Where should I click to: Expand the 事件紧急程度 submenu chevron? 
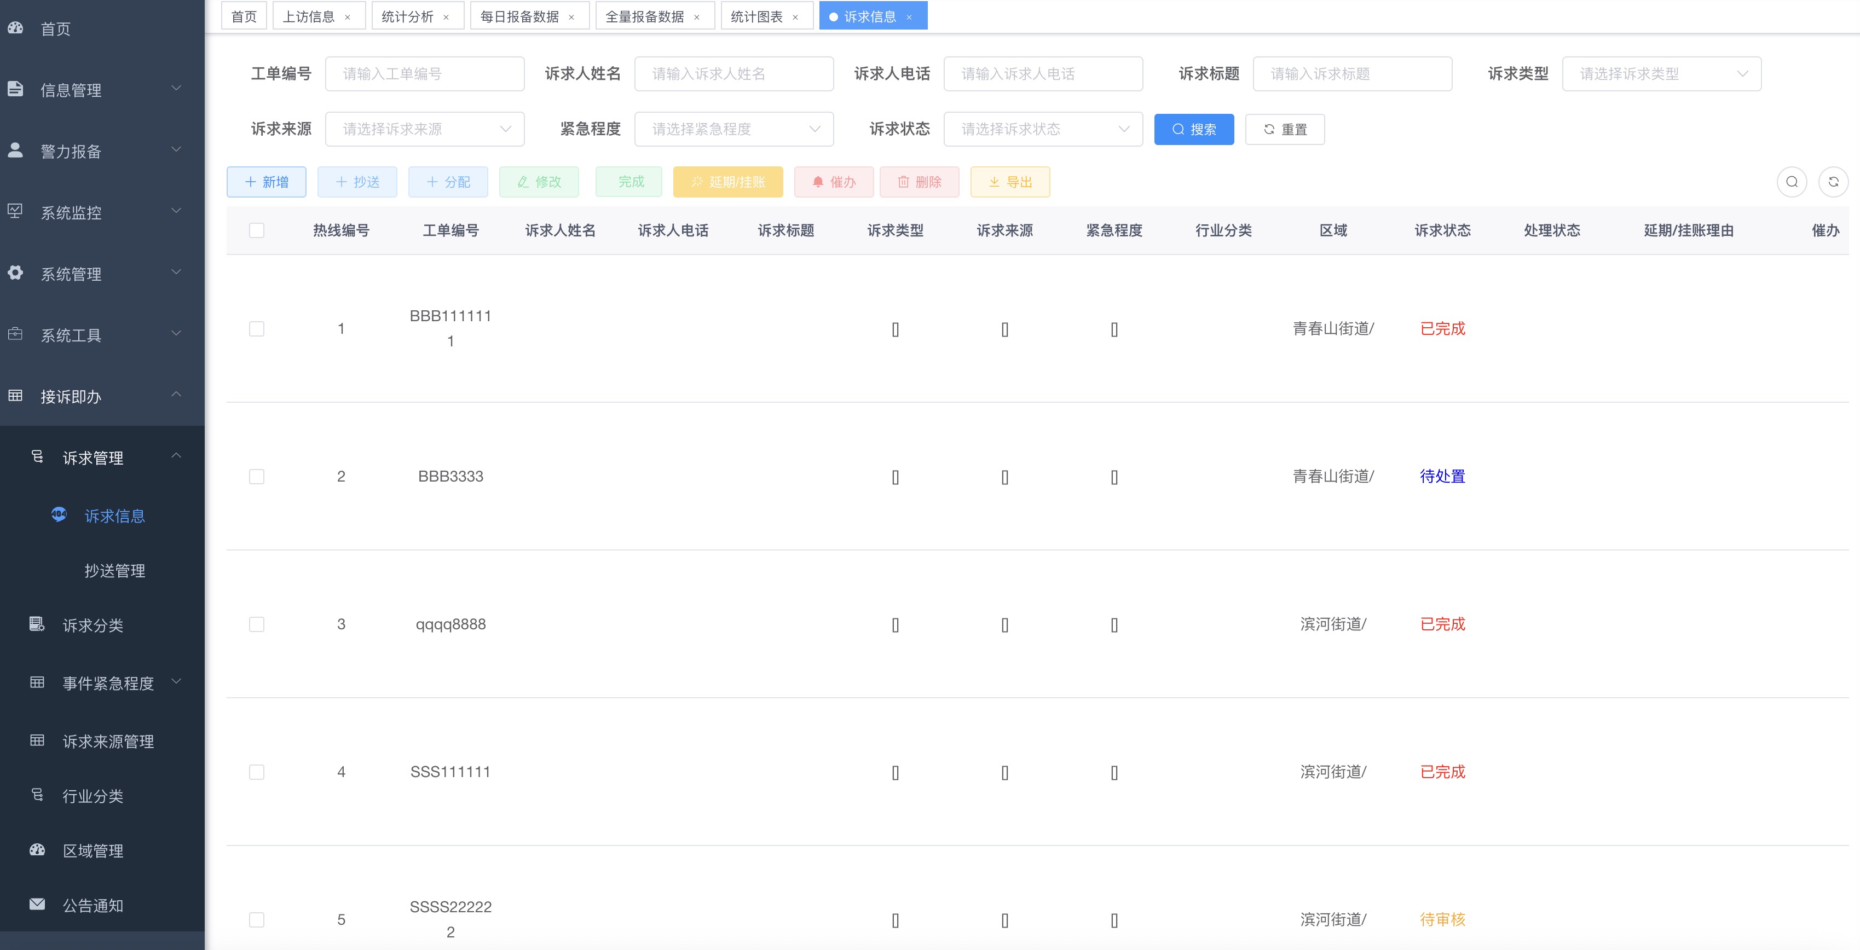click(x=176, y=681)
